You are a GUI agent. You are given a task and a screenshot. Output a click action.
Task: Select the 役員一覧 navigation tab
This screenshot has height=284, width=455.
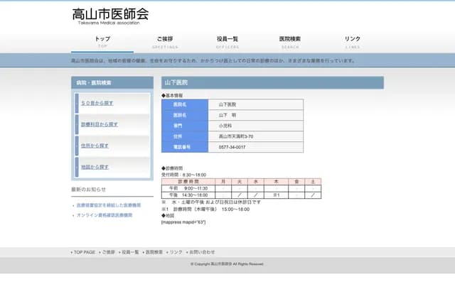227,41
